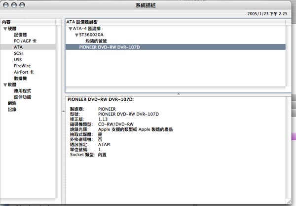The width and height of the screenshot is (296, 206).
Task: Select PCI/AGP 卡 in the sidebar
Action: pos(25,41)
